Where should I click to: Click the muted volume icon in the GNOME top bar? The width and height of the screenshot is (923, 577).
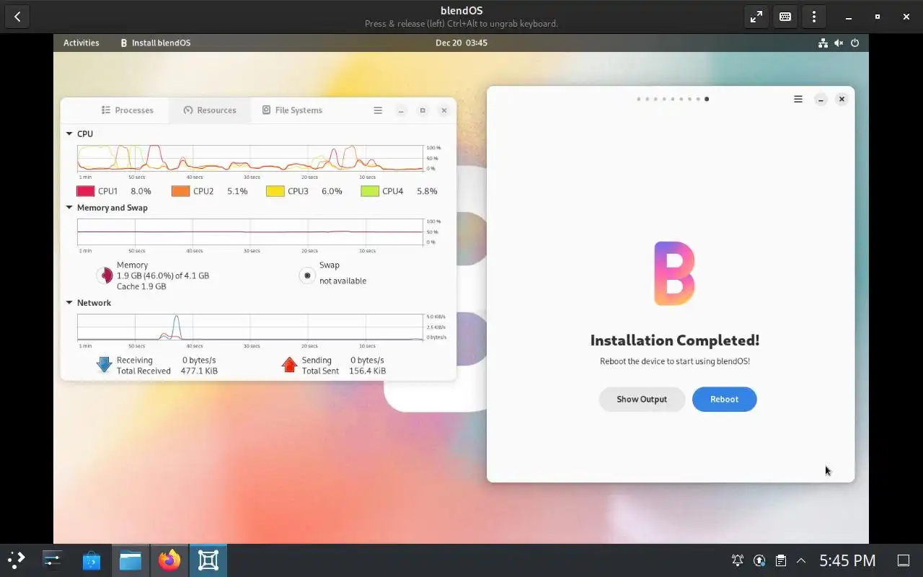pyautogui.click(x=839, y=43)
